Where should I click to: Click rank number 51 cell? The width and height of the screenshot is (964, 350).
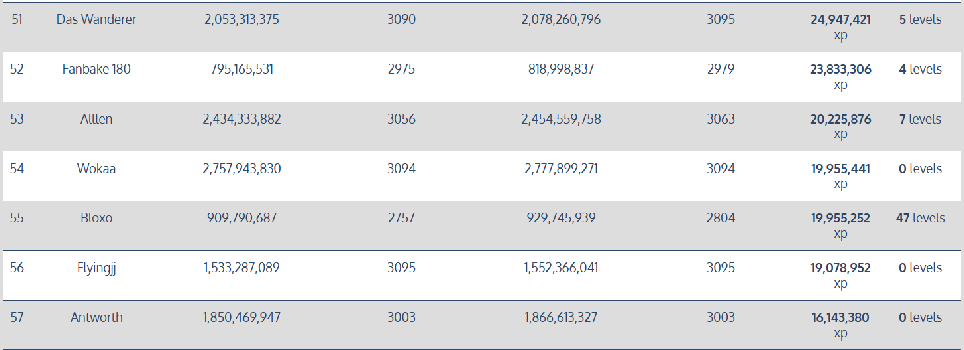pos(17,19)
